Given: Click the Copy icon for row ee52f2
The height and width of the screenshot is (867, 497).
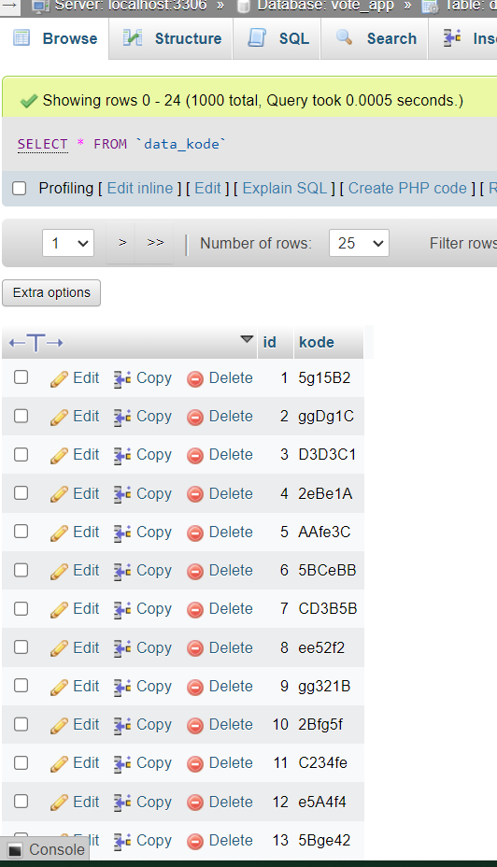Looking at the screenshot, I should [122, 648].
